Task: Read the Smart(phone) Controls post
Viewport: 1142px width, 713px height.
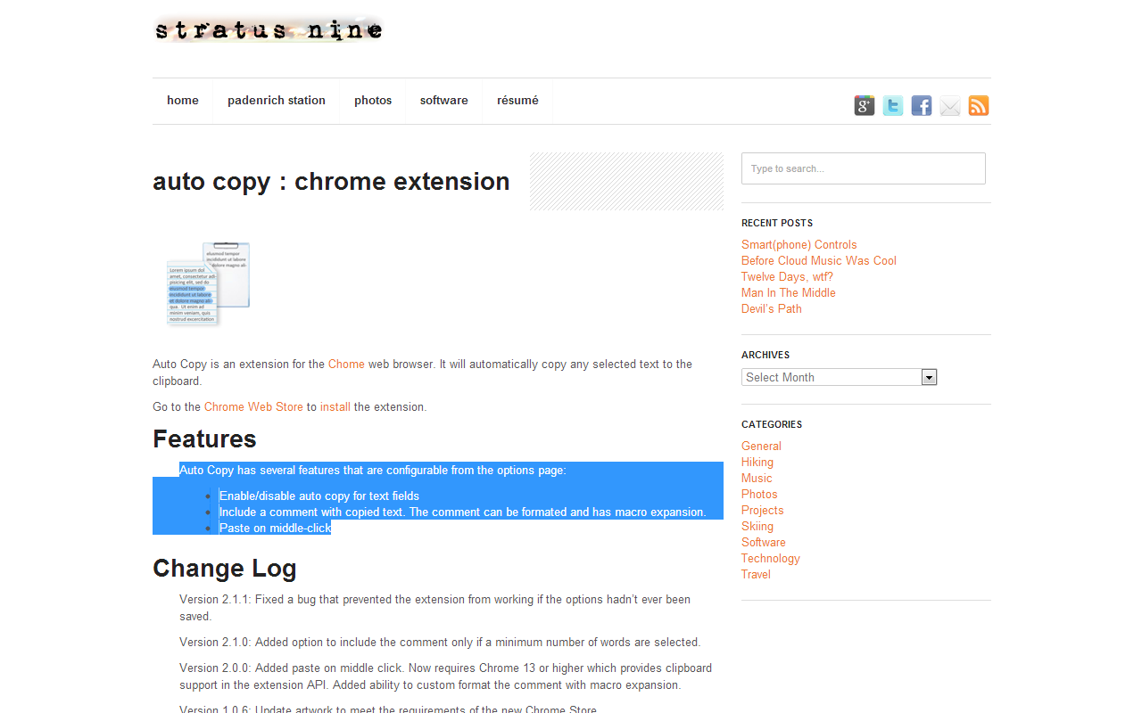Action: tap(799, 244)
